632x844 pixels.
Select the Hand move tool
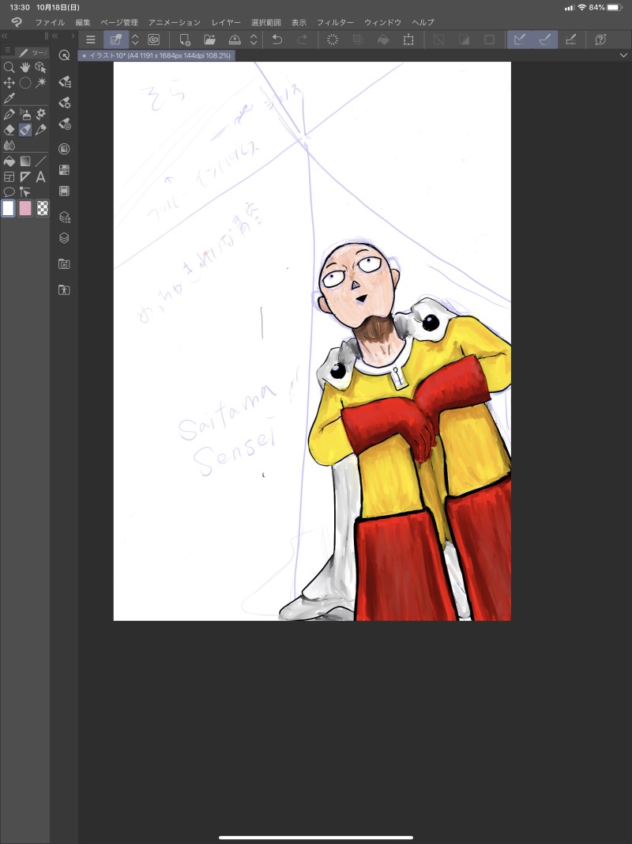point(24,67)
